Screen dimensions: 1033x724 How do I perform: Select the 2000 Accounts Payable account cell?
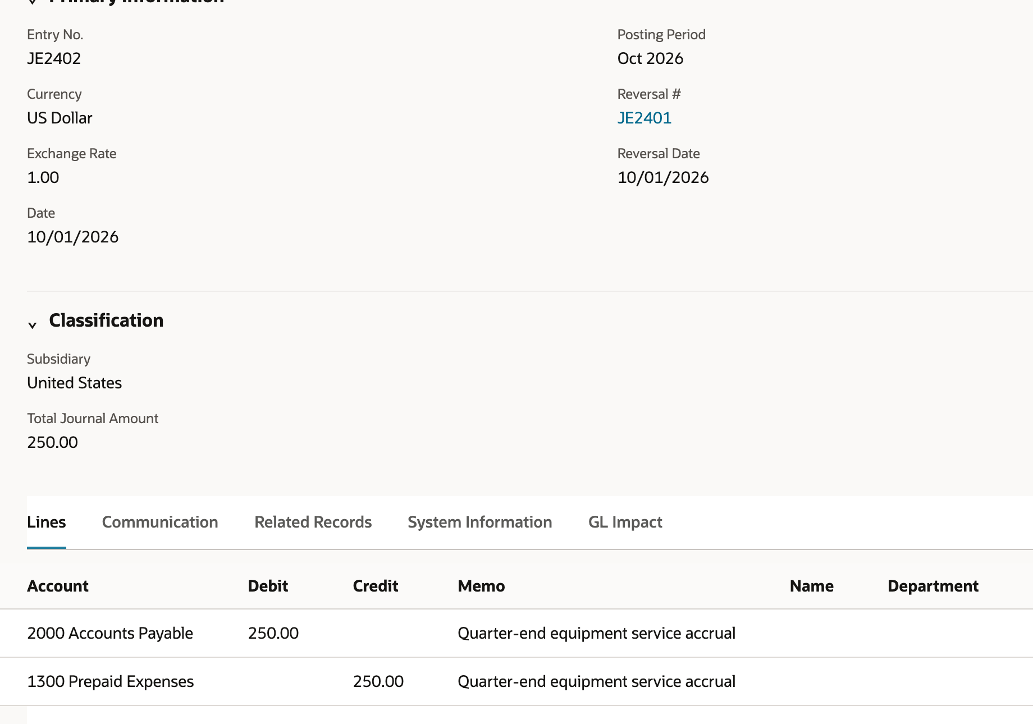click(x=110, y=633)
